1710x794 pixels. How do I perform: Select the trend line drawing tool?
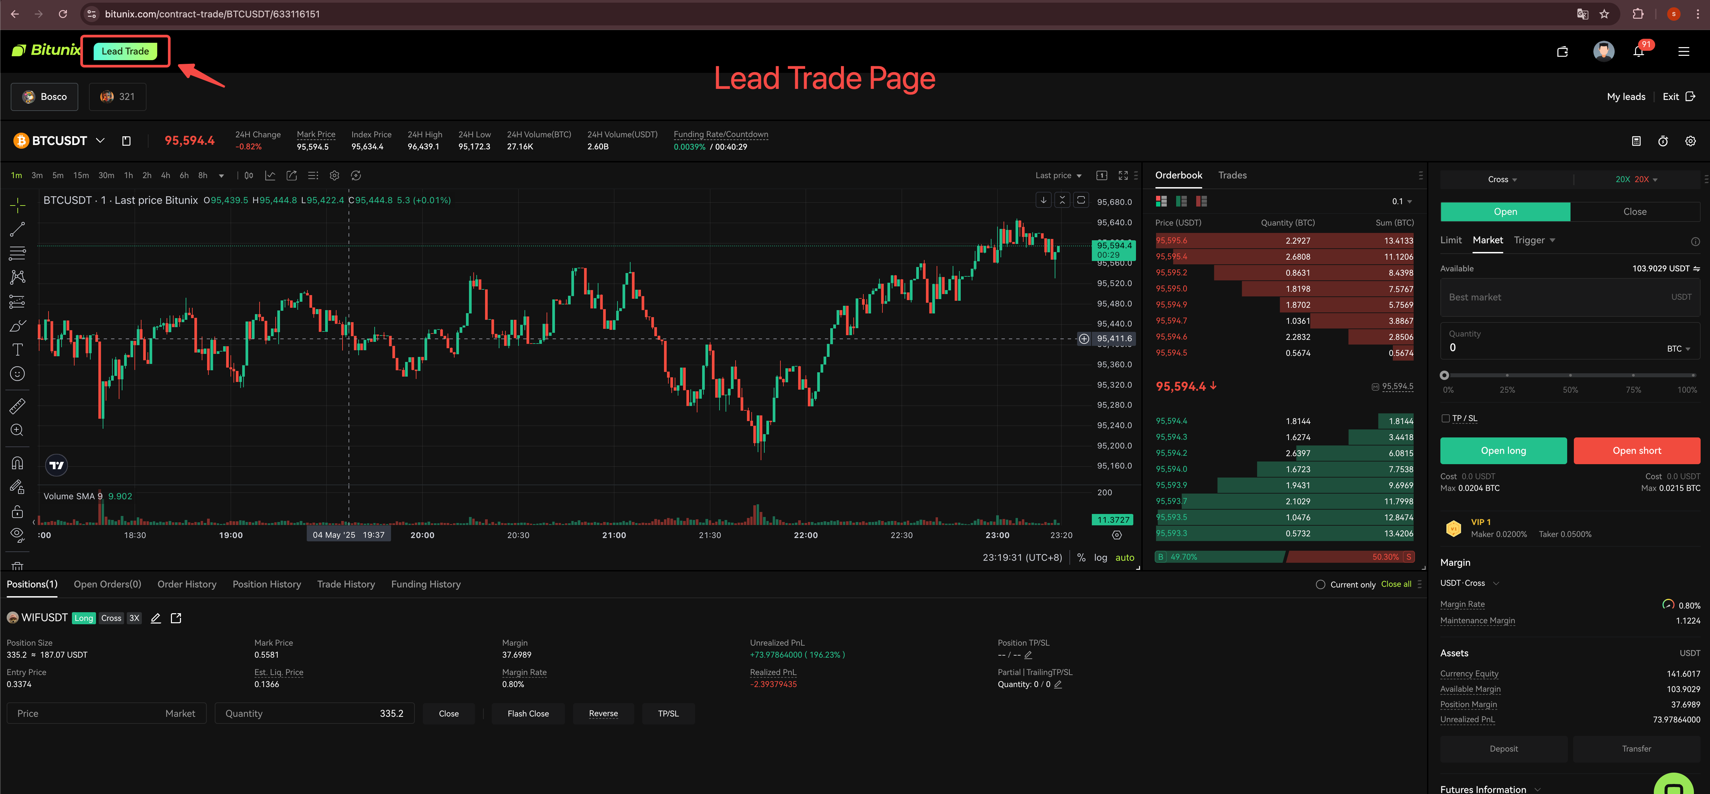click(18, 230)
